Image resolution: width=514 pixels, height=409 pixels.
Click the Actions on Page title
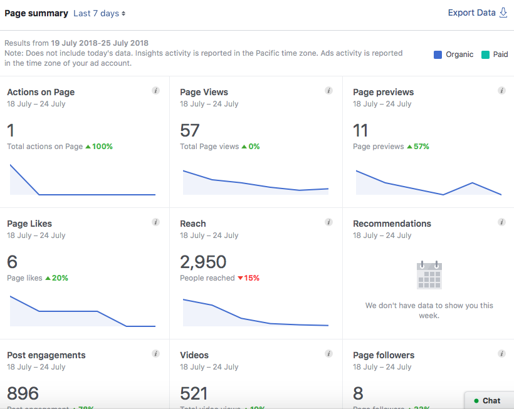[x=41, y=92]
